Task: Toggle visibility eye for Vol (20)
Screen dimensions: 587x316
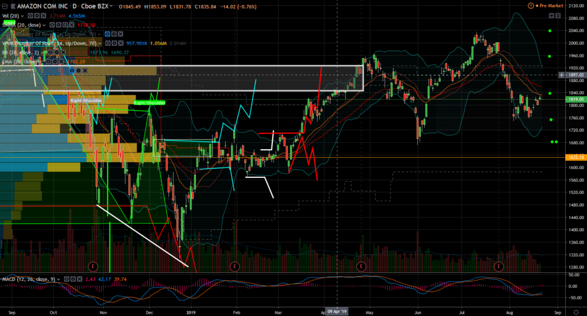Action: tap(31, 15)
